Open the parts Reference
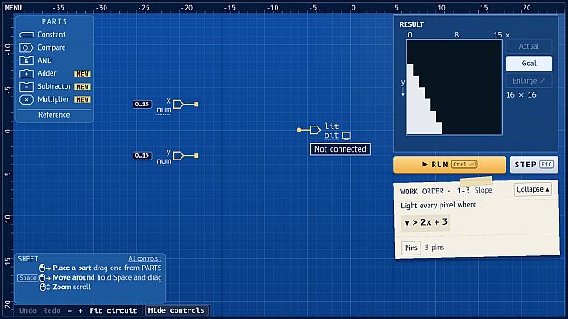 point(54,115)
